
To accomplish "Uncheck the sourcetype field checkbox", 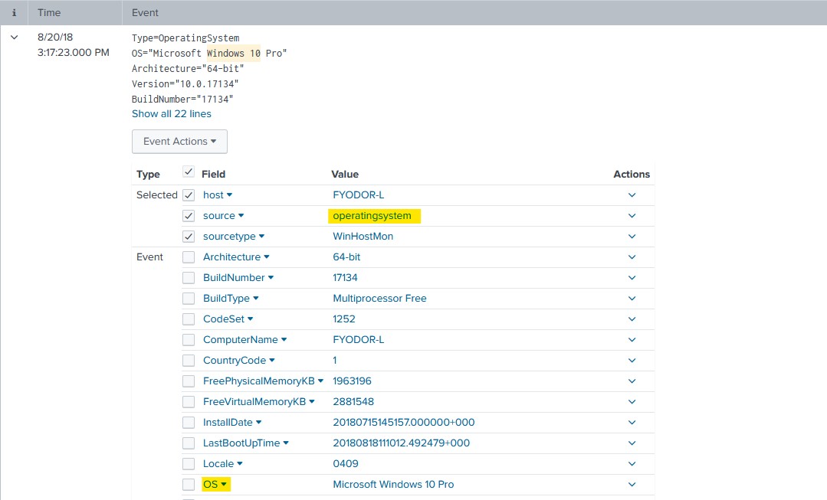I will tap(189, 237).
